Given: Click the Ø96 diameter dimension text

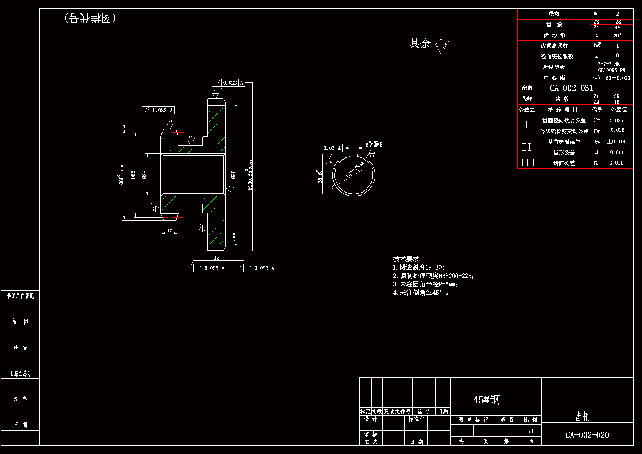Looking at the screenshot, I should (x=233, y=175).
